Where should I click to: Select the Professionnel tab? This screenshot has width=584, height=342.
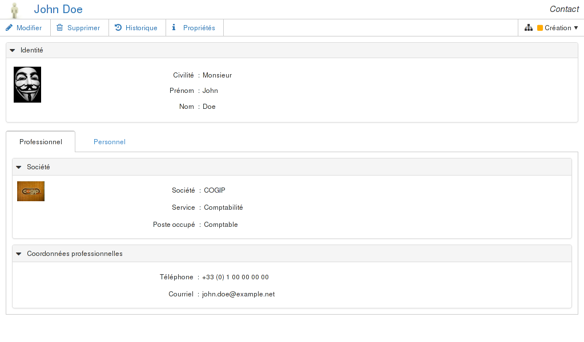[41, 141]
